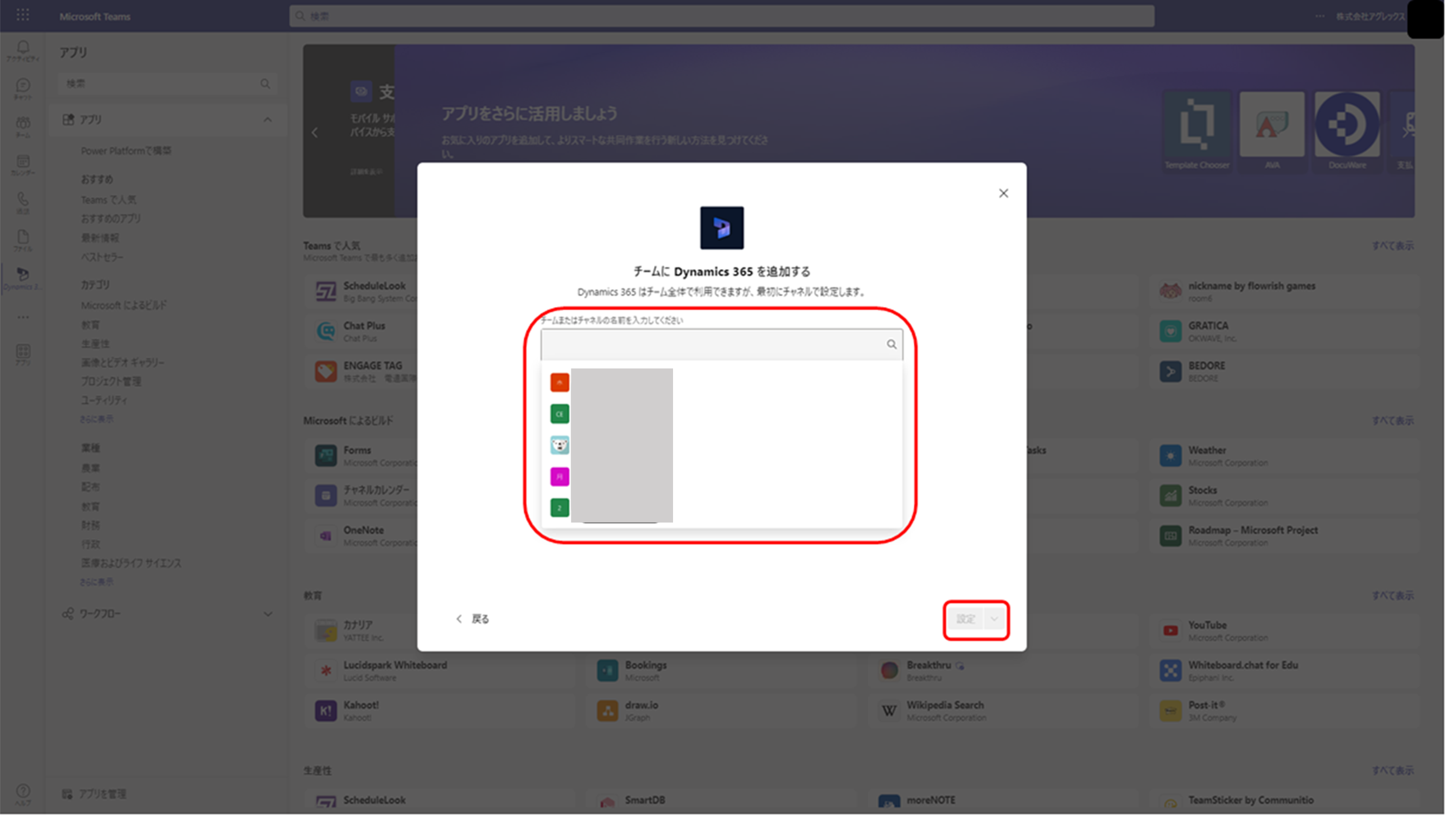Select team with orange avatar
This screenshot has height=820, width=1455.
(559, 383)
